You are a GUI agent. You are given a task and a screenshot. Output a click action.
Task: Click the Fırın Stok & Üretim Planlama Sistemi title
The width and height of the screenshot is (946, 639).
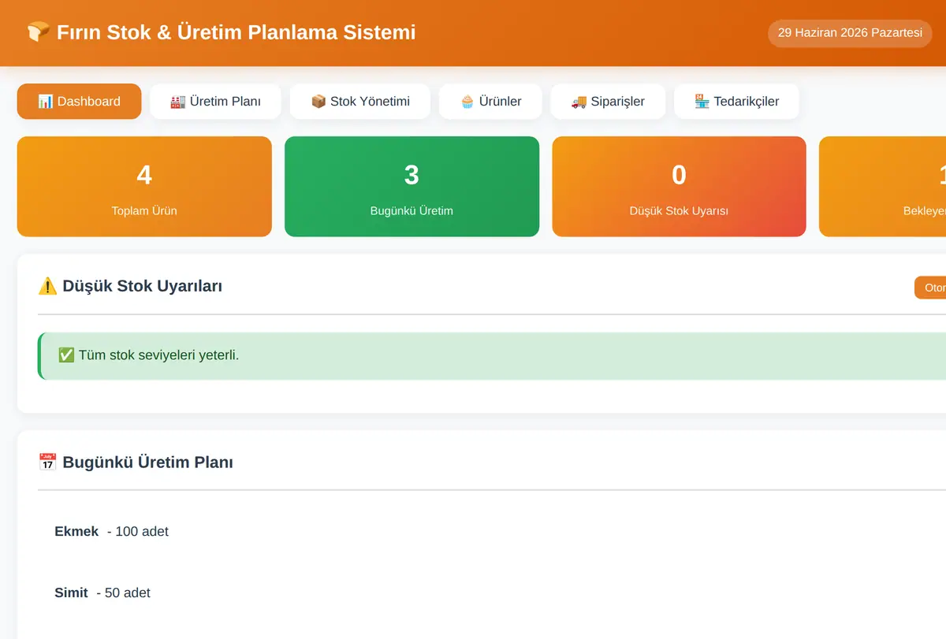(236, 32)
